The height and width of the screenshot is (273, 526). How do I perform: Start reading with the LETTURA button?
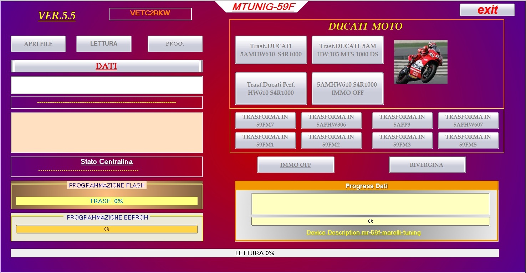(104, 43)
